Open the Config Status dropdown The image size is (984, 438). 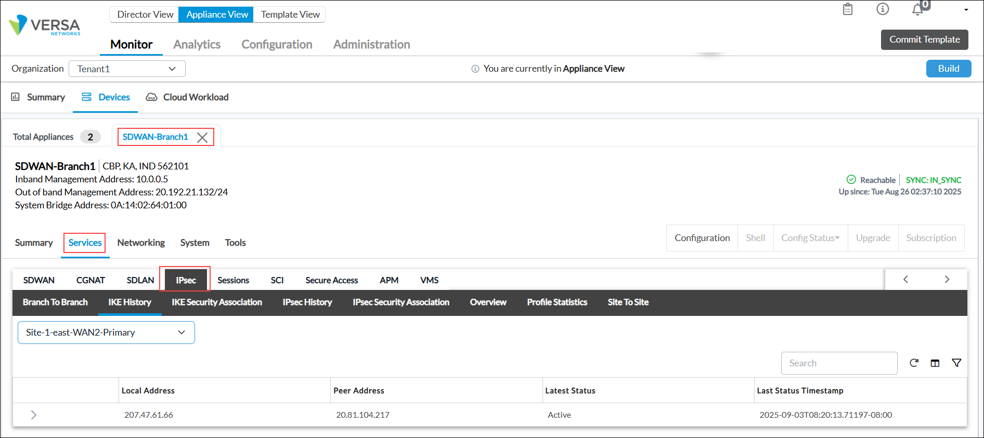point(810,238)
